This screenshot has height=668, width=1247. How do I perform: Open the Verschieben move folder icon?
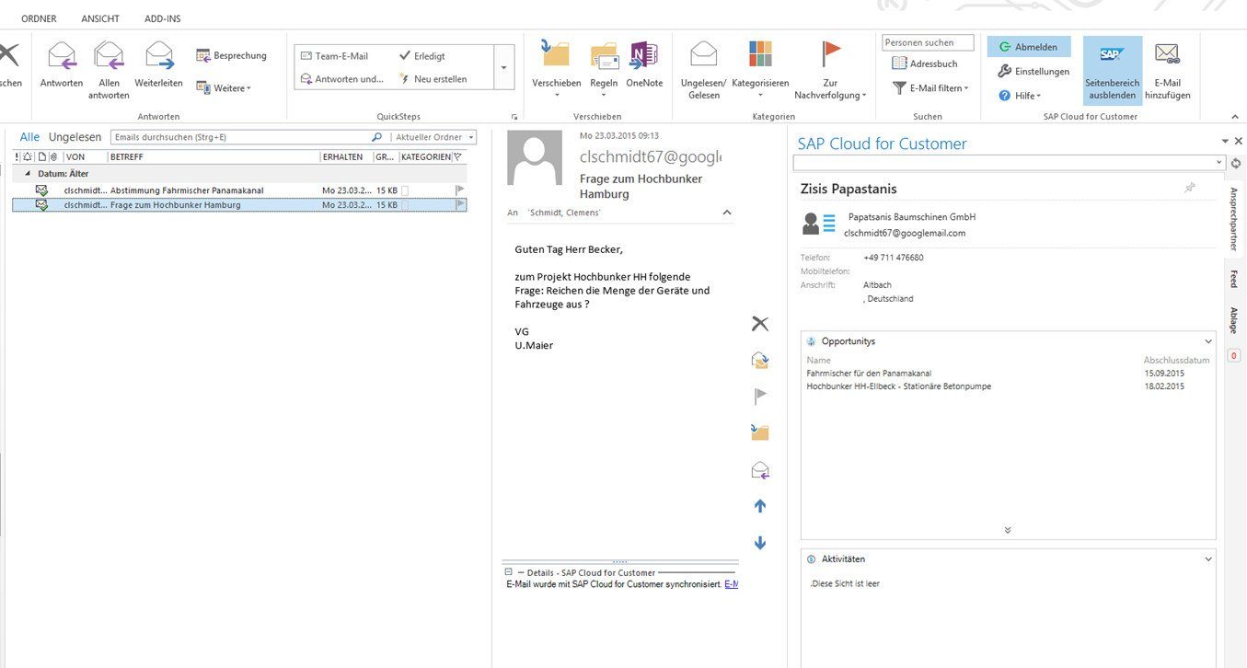[x=556, y=54]
